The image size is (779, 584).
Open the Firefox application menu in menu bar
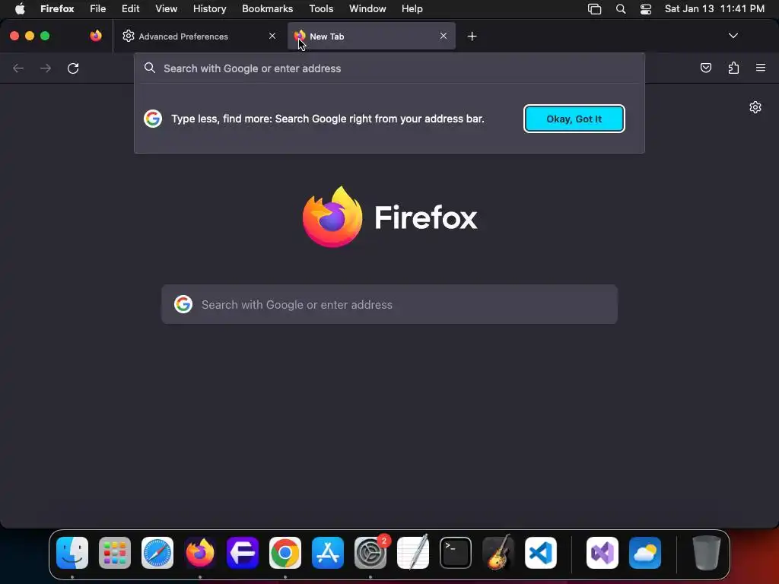click(57, 8)
